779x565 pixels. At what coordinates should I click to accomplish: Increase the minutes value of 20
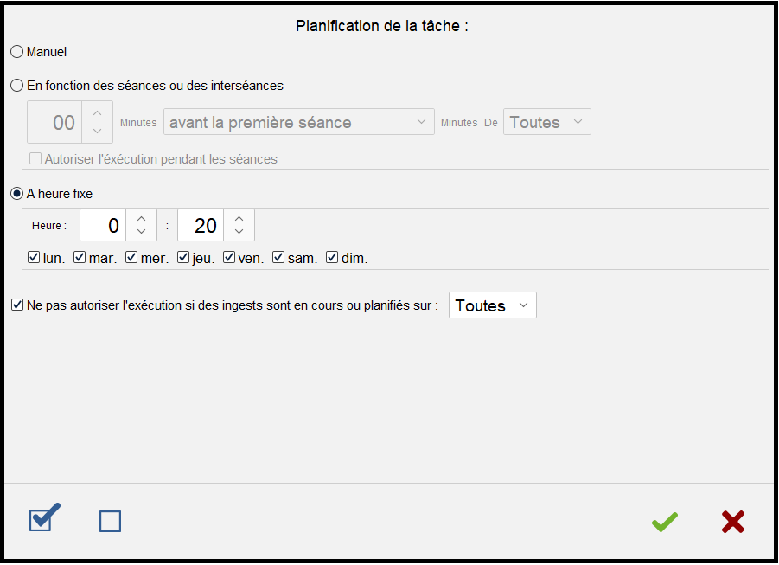pyautogui.click(x=239, y=217)
